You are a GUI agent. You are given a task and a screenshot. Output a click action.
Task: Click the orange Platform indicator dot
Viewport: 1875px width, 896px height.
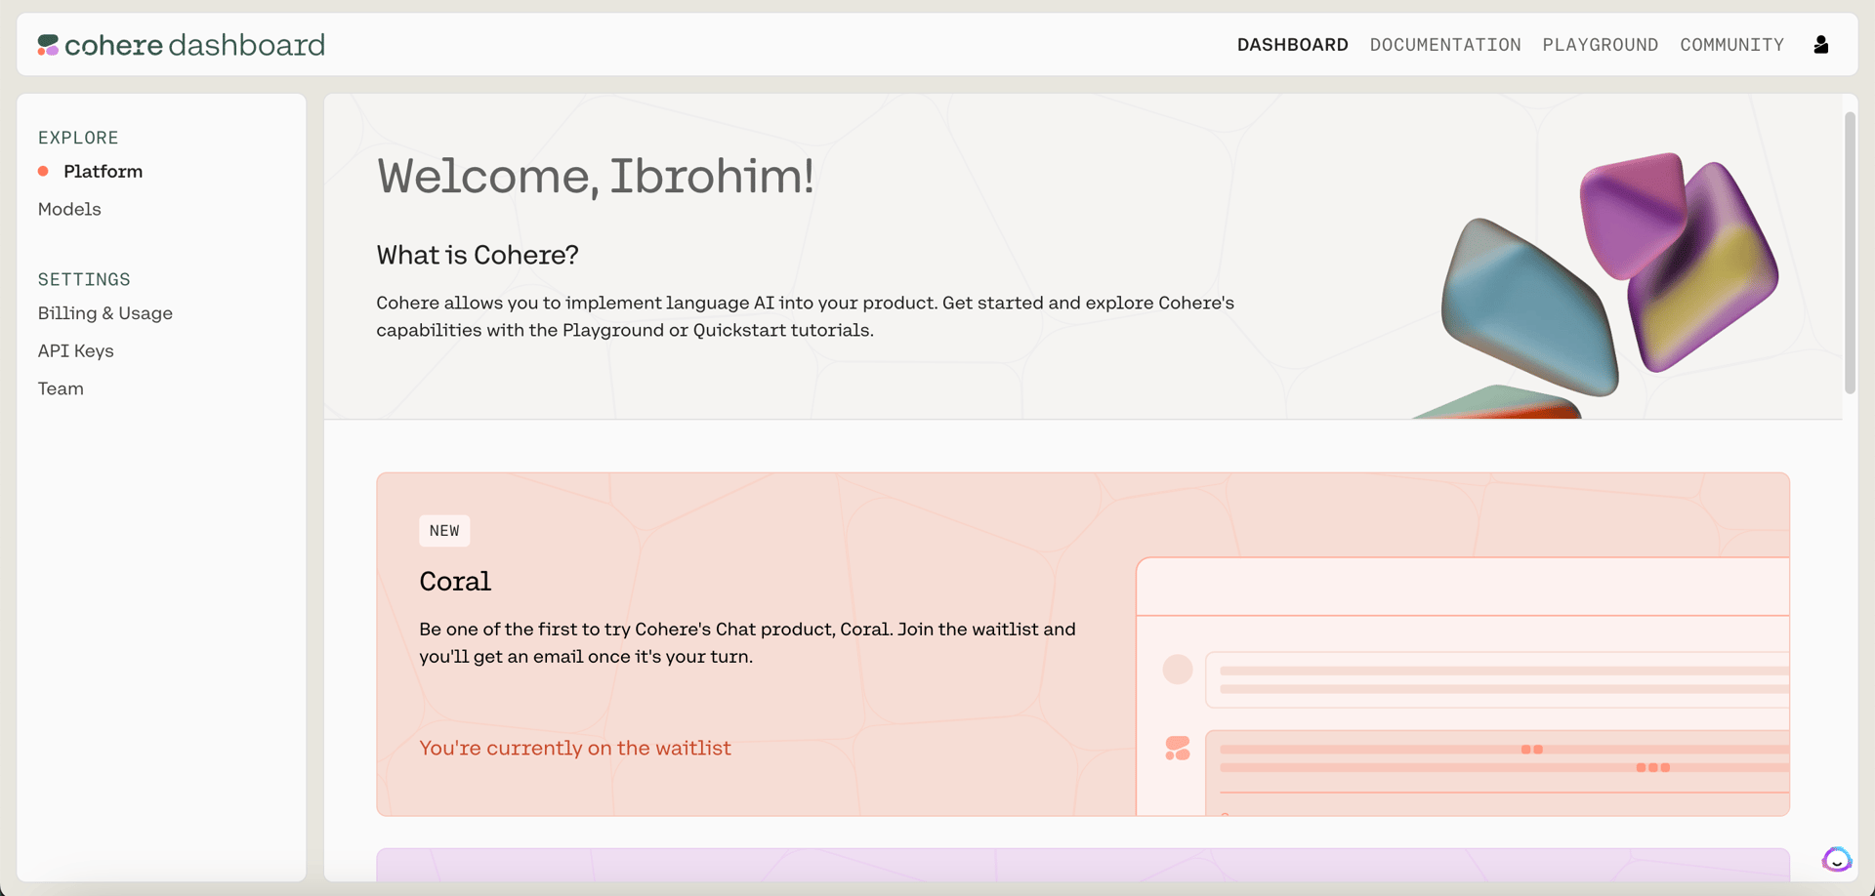[x=43, y=171]
